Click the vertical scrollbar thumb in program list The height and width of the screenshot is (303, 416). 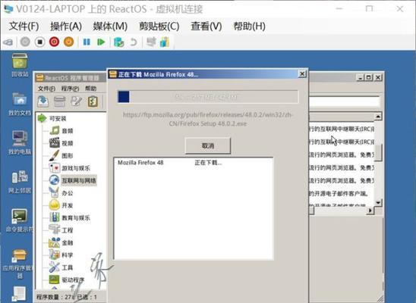point(378,153)
